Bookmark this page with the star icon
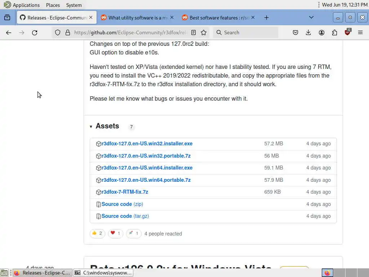This screenshot has height=277, width=369. [204, 32]
